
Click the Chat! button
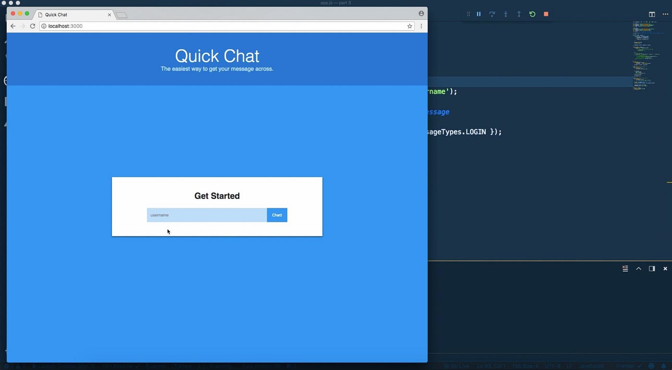277,215
